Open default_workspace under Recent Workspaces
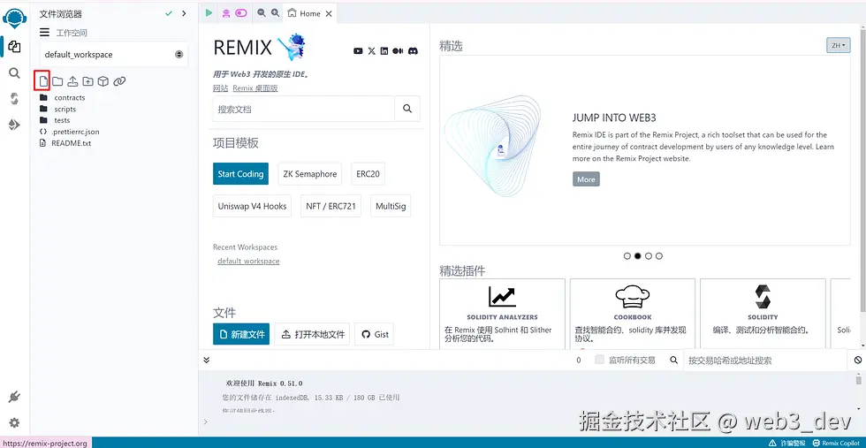The height and width of the screenshot is (448, 866). click(248, 261)
